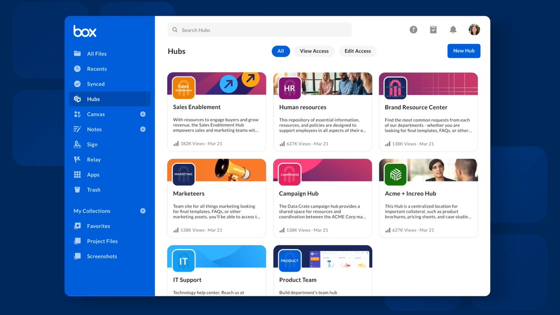This screenshot has height=315, width=560.
Task: Open the help question mark icon
Action: (413, 30)
